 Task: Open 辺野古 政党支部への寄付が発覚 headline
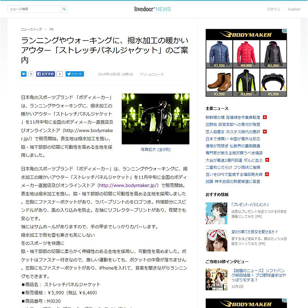(233, 124)
